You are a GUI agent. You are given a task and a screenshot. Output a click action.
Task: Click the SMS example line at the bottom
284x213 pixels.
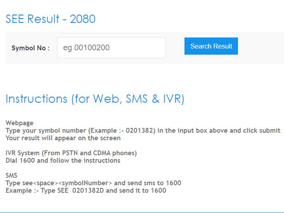coord(86,191)
